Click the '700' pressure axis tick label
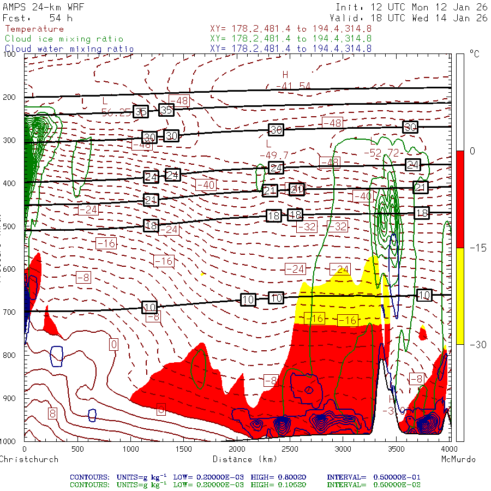 [9, 312]
